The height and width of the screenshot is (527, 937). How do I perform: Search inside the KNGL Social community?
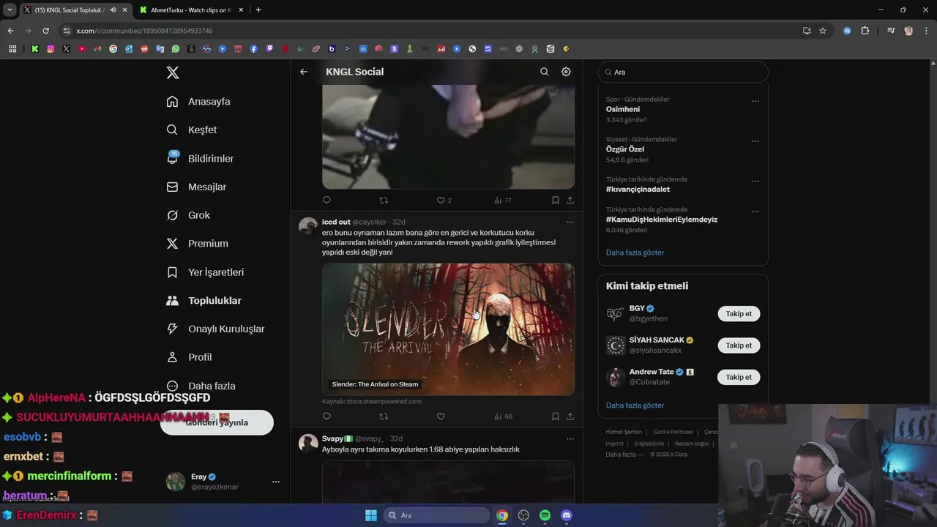(544, 72)
